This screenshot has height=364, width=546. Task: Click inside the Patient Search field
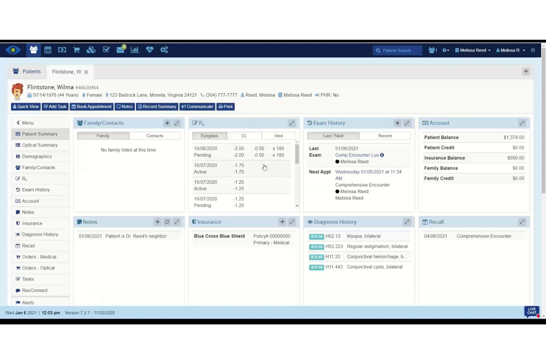[397, 50]
